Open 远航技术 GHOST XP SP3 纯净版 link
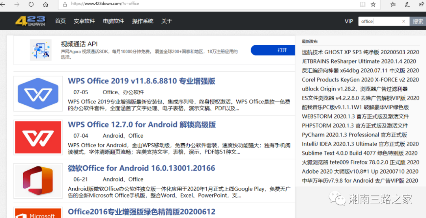Viewport: 426px width, 218px height. click(361, 52)
